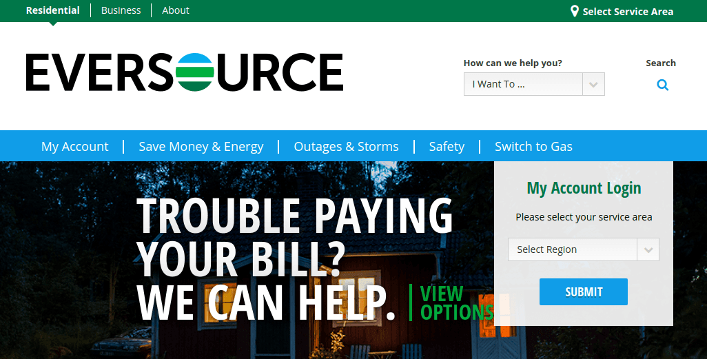Click the 'My Account Login' heading

(x=584, y=188)
